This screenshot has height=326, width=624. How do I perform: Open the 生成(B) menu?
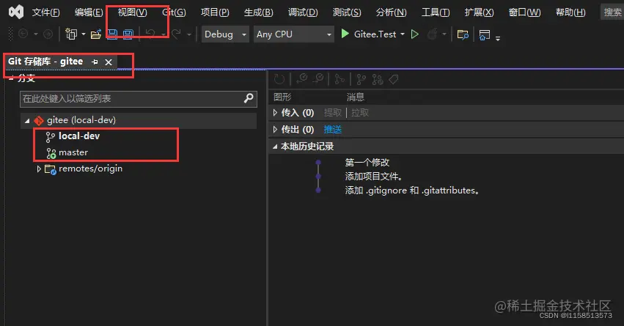pos(259,12)
